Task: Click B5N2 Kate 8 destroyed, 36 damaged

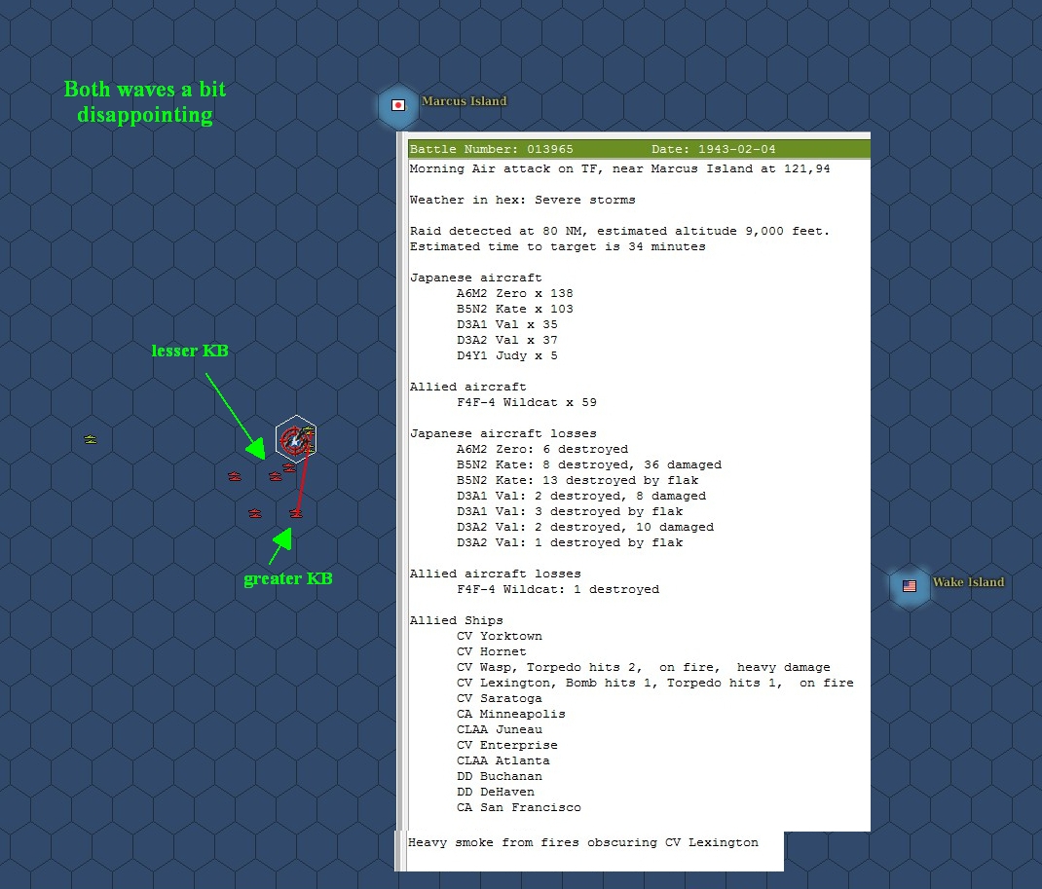Action: point(589,464)
